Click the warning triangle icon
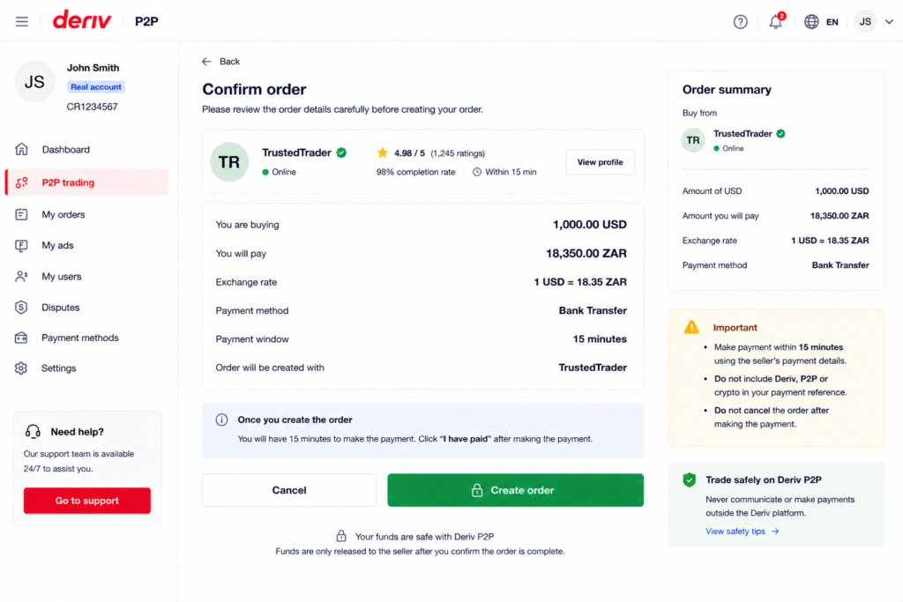Viewport: 903px width, 602px height. pos(691,327)
